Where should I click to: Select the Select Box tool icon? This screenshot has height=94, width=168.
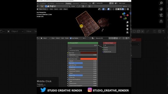[x=42, y=6]
